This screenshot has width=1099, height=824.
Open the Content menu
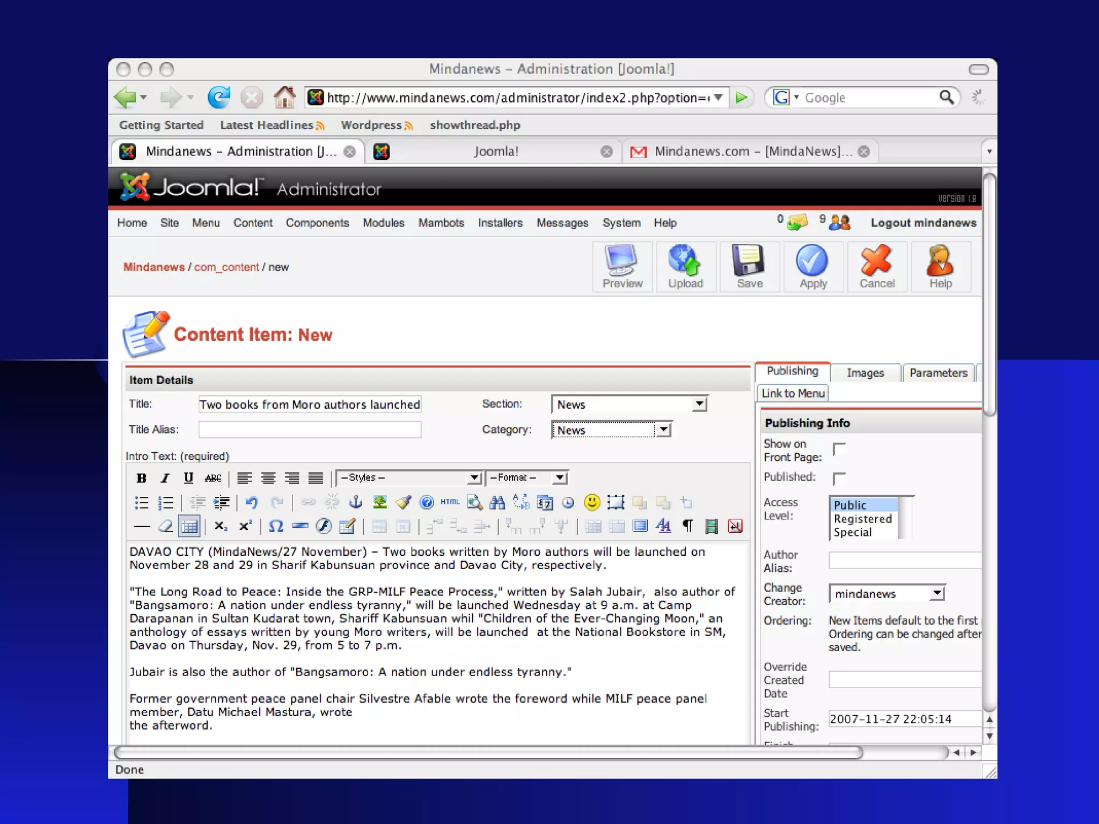point(253,223)
